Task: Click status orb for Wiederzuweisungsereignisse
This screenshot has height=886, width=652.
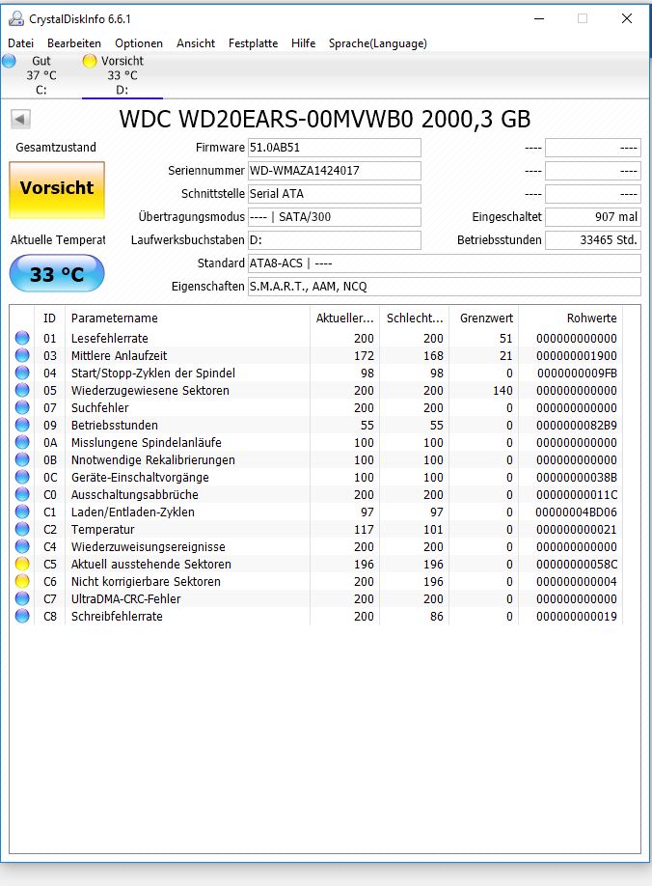Action: coord(22,546)
